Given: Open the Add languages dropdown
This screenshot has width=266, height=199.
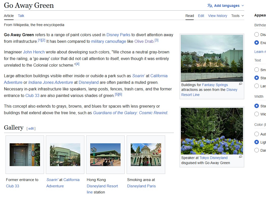Looking at the screenshot, I should 226,6.
